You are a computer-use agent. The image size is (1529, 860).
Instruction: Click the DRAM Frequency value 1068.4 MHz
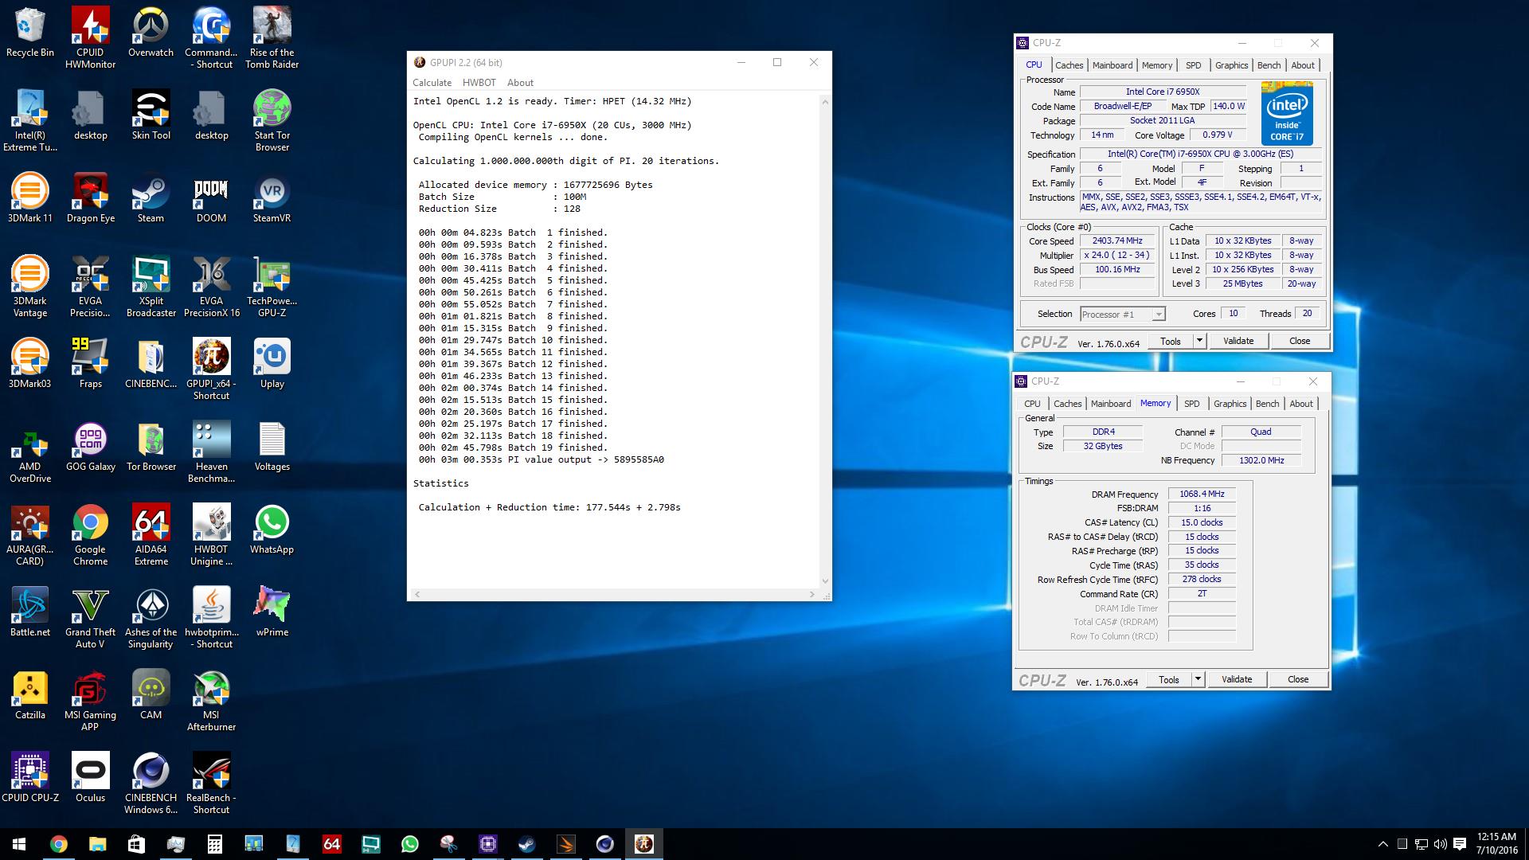coord(1202,494)
